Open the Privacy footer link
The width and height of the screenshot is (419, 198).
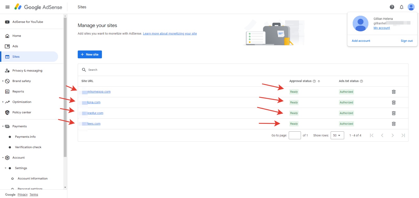(23, 195)
